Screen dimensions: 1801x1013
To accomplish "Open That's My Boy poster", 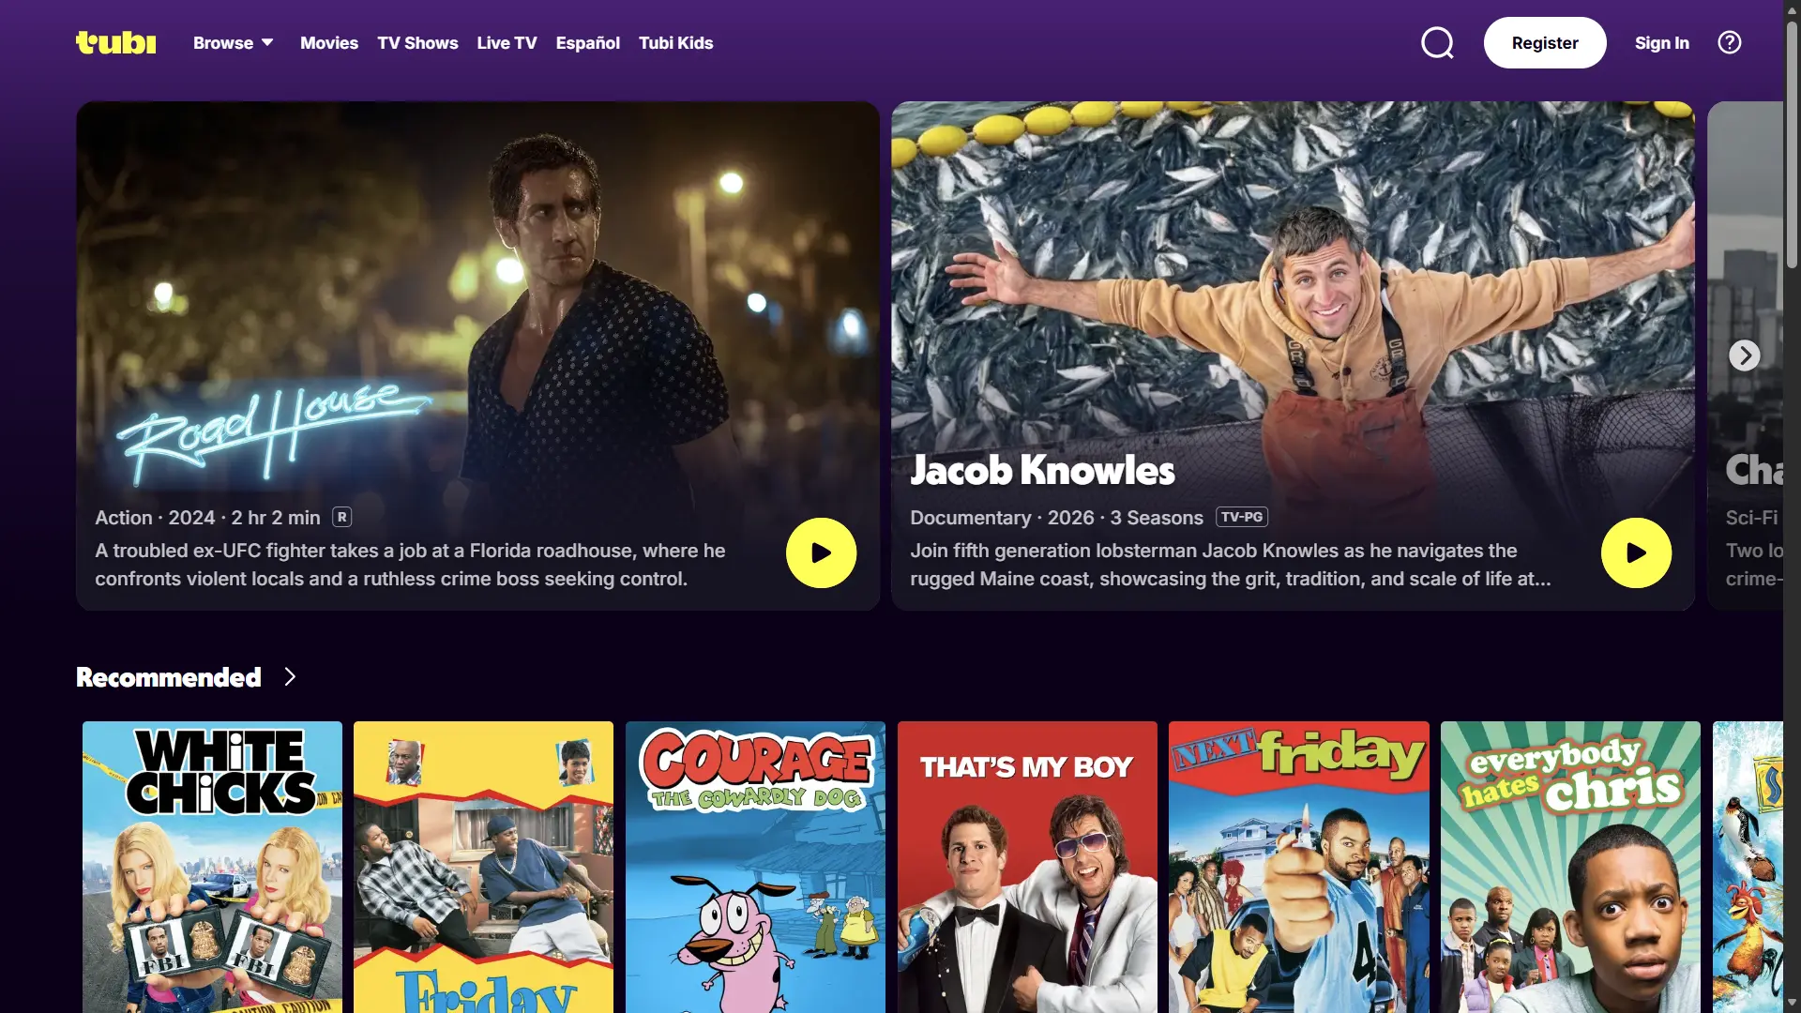I will [1027, 867].
